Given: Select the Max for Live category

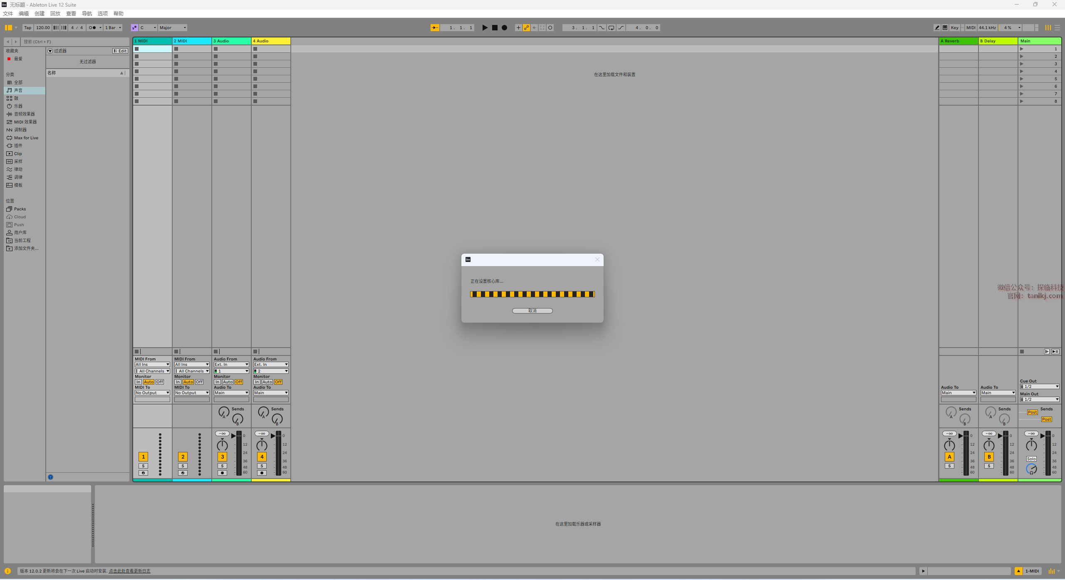Looking at the screenshot, I should pyautogui.click(x=26, y=138).
